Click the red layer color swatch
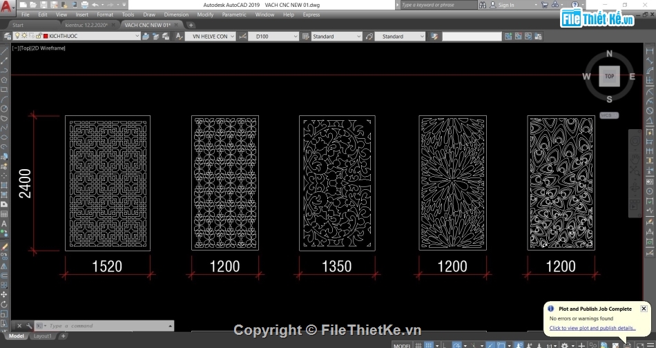Image resolution: width=656 pixels, height=348 pixels. pyautogui.click(x=46, y=37)
